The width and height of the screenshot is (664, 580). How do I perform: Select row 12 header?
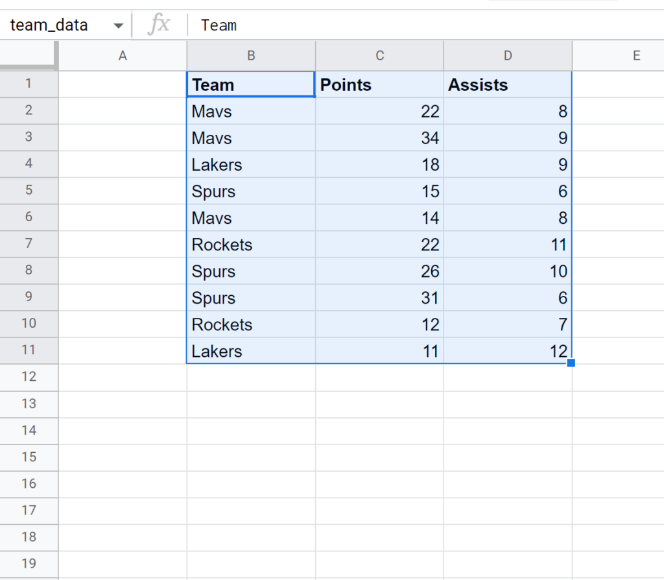29,377
